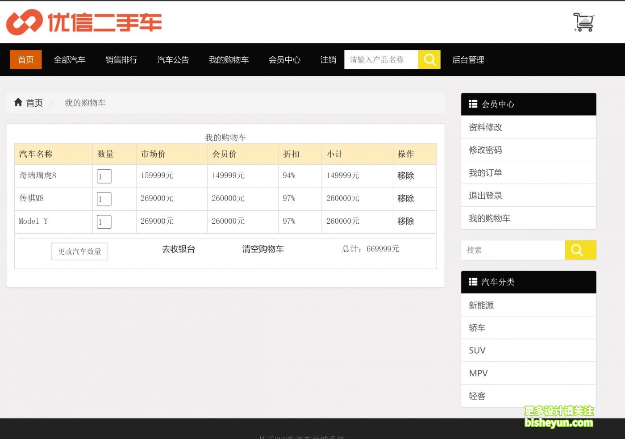Screen dimensions: 625x439
Task: Click the yellow search button in navbar
Action: point(429,60)
